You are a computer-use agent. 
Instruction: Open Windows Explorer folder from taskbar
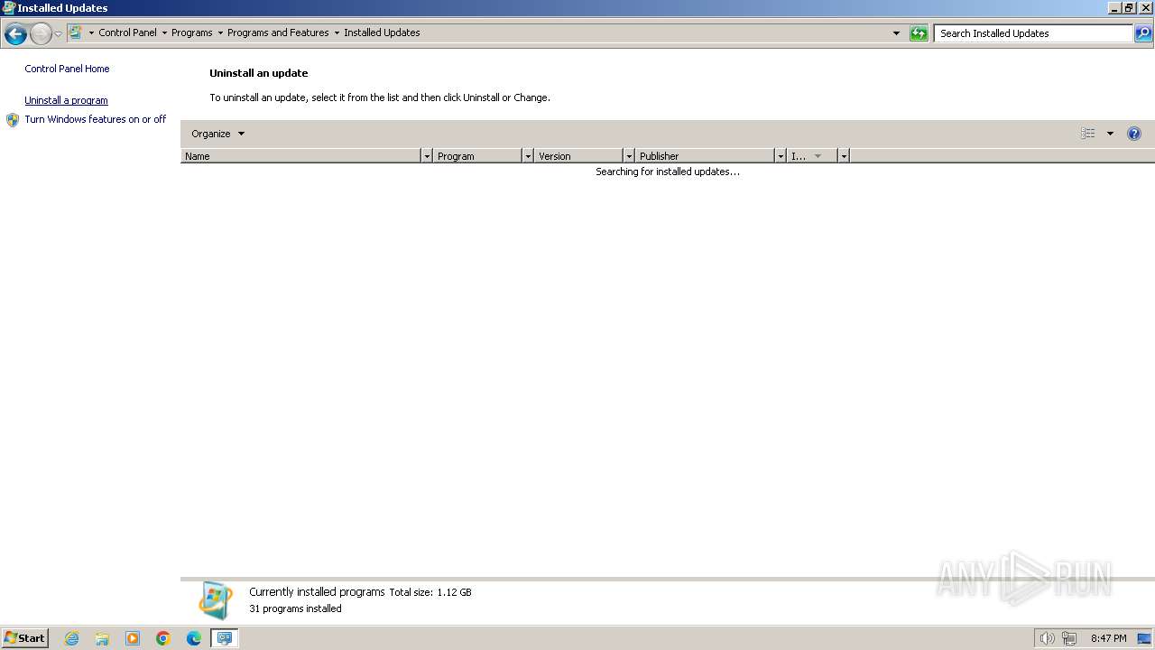pos(102,638)
